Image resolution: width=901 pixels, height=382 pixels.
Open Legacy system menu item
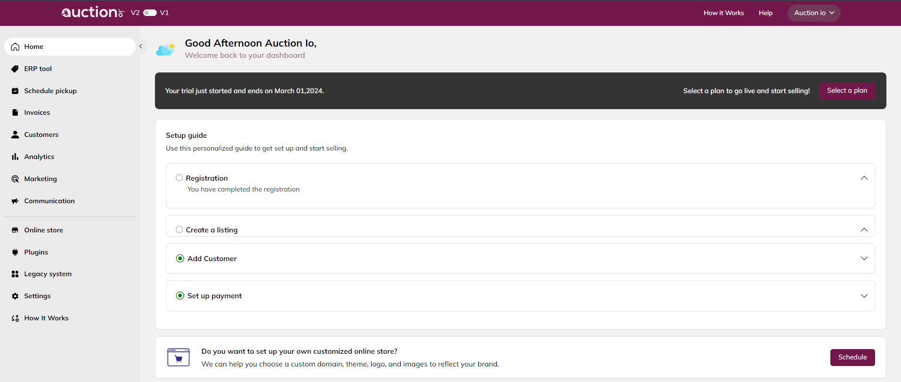(48, 274)
